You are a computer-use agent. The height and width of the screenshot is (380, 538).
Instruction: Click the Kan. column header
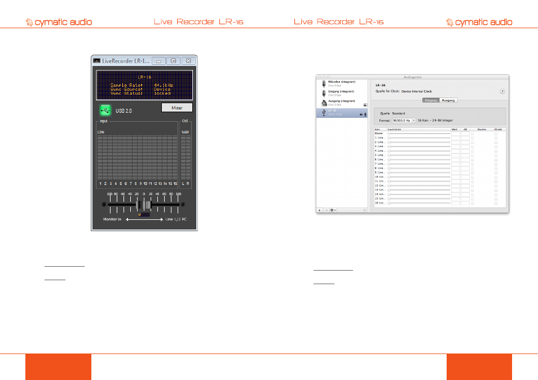point(381,129)
